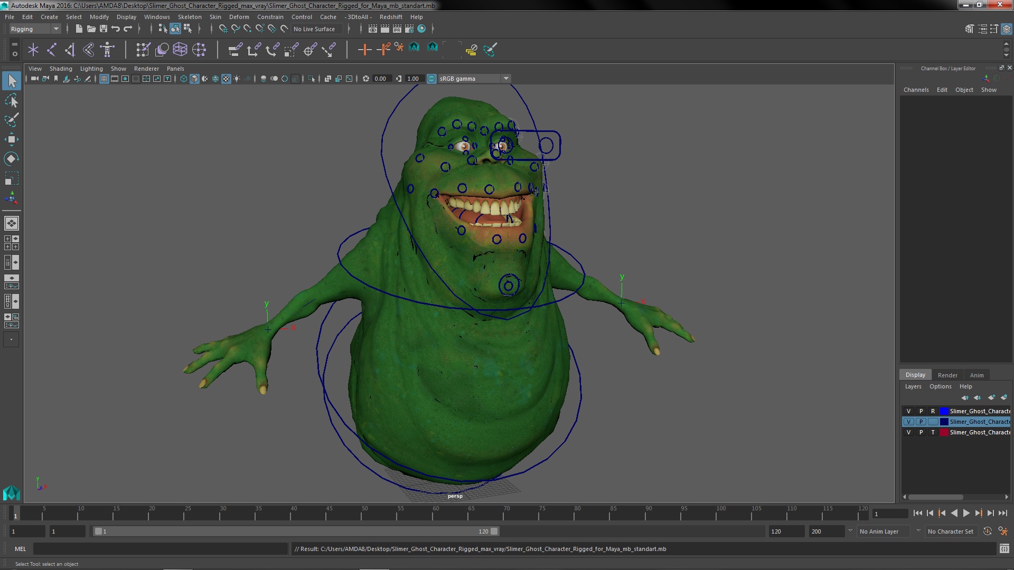
Task: Click the MEL command input field
Action: pos(160,549)
